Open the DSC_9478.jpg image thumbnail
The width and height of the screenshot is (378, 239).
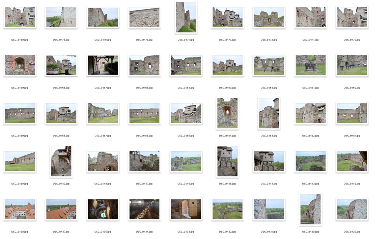(61, 17)
